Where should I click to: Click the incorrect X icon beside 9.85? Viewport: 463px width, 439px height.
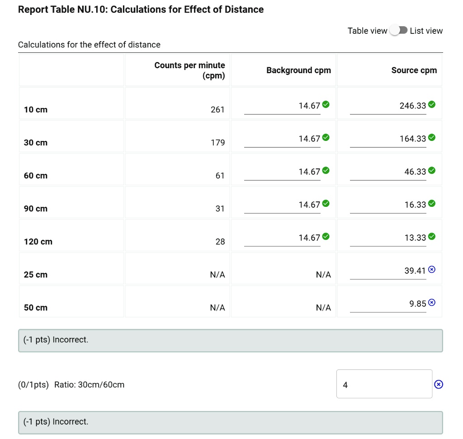click(432, 303)
